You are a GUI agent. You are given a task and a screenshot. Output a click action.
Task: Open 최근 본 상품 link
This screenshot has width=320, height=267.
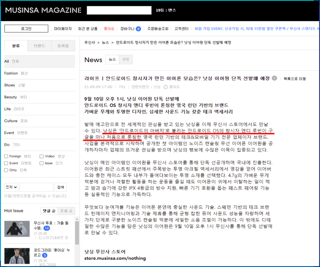coord(88,29)
